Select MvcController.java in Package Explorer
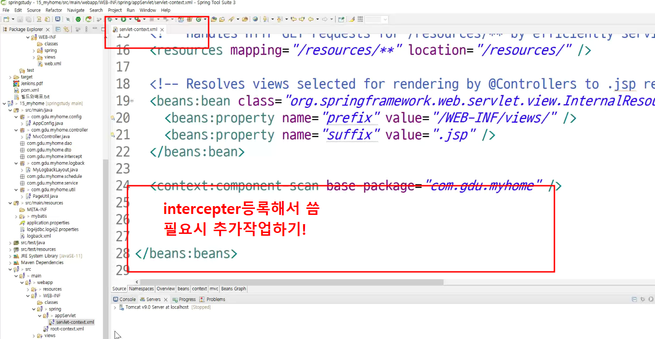The height and width of the screenshot is (339, 655). (51, 137)
